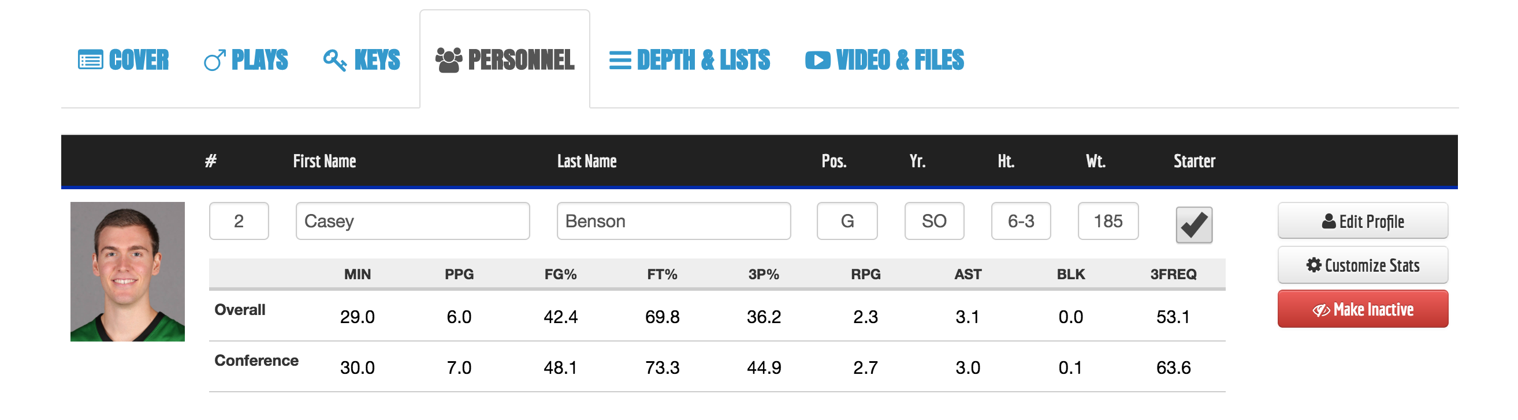Click the position field showing G
1518x420 pixels.
pyautogui.click(x=847, y=221)
